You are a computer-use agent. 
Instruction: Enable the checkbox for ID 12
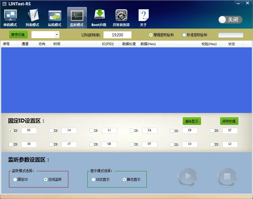point(212,144)
